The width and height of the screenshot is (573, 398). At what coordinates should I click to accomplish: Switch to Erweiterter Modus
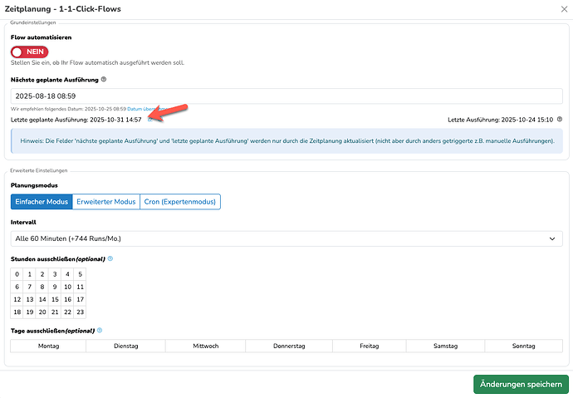pos(105,202)
